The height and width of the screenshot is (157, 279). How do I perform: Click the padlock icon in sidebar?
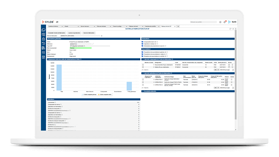tap(43, 39)
